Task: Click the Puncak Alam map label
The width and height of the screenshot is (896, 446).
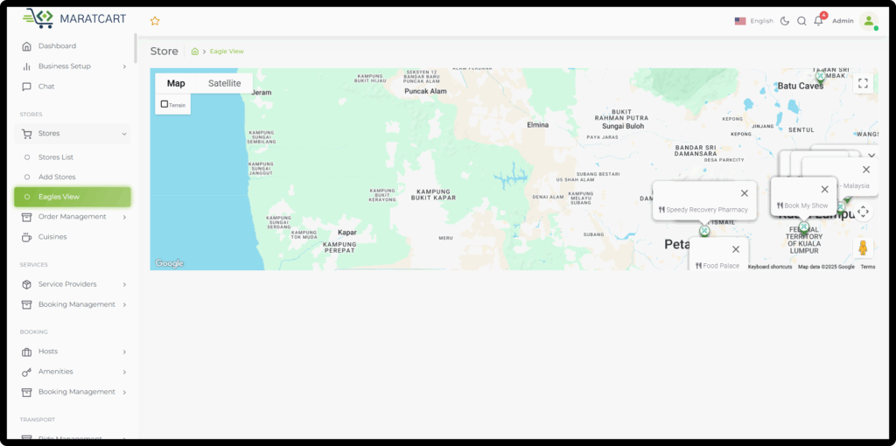Action: 425,91
